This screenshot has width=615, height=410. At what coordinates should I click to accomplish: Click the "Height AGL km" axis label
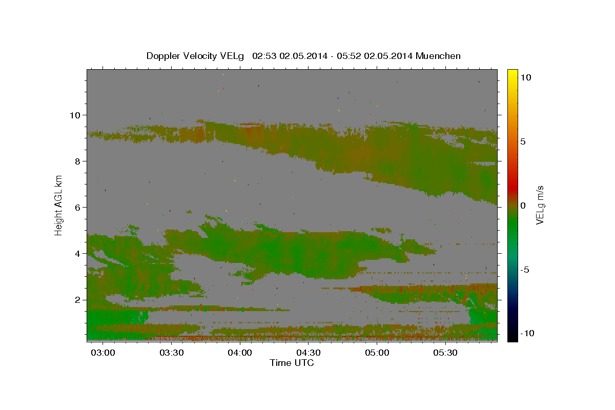click(x=59, y=205)
